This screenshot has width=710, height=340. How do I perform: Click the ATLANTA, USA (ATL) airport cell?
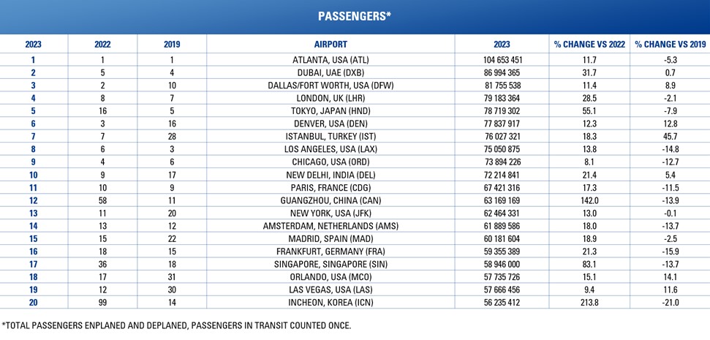tap(331, 60)
